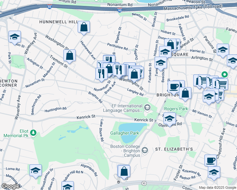The width and height of the screenshot is (237, 190).
Task: Click the school marker beside Lorna Rd
Action: click(36, 170)
